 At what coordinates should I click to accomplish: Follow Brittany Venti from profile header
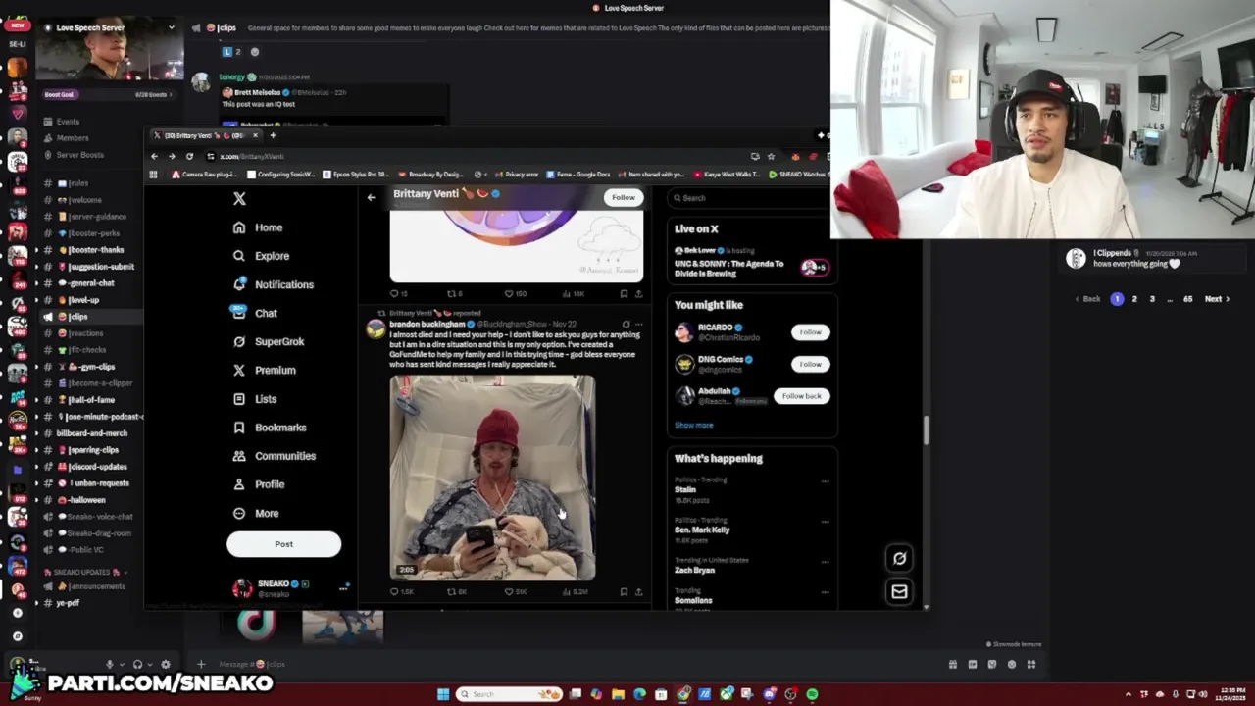623,197
